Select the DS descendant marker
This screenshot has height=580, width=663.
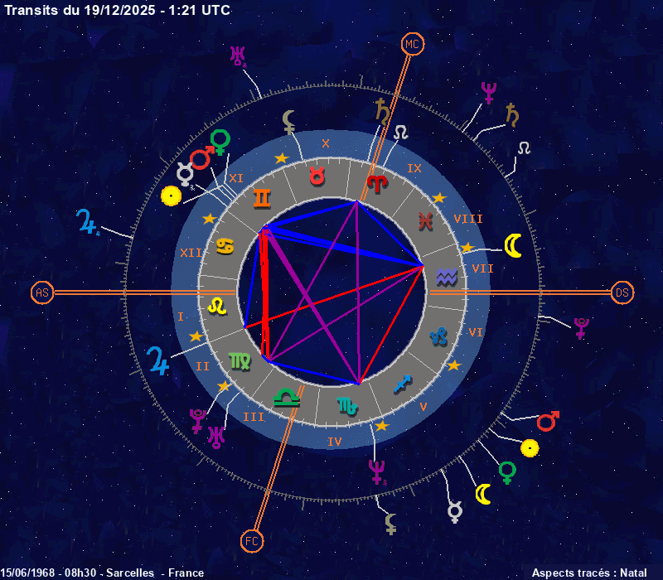(622, 292)
